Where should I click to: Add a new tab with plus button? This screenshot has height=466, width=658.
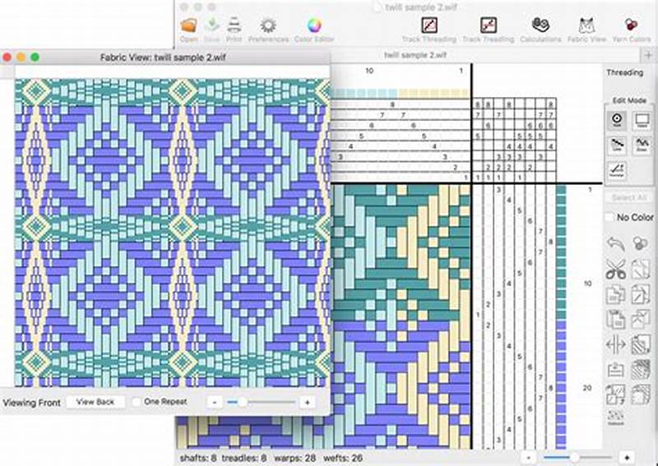pos(648,55)
